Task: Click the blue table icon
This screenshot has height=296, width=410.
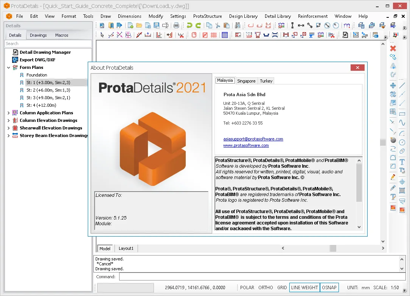Action: pos(225,35)
